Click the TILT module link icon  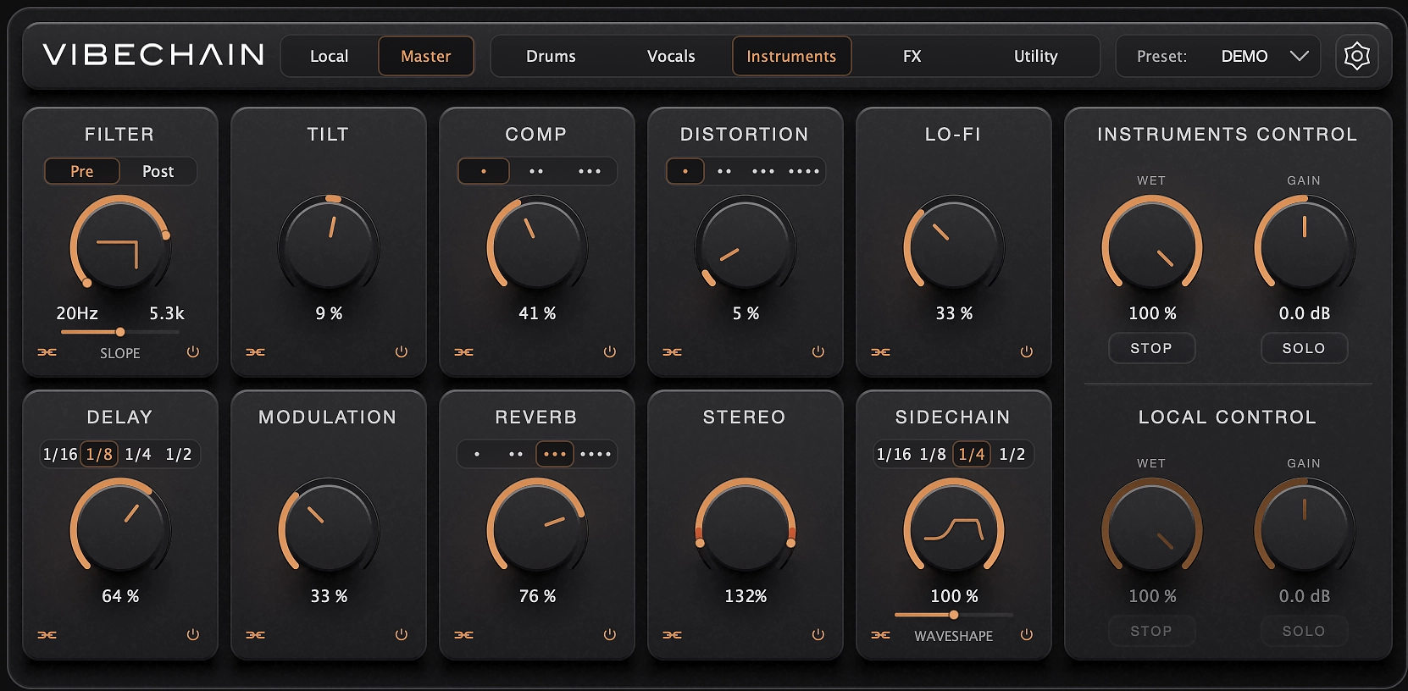(x=256, y=352)
